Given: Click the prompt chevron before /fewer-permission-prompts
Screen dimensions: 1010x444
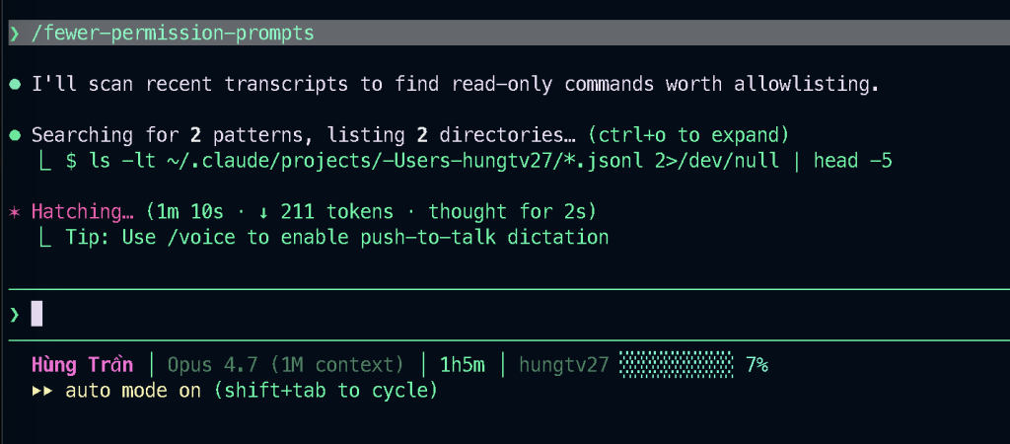Looking at the screenshot, I should [15, 34].
